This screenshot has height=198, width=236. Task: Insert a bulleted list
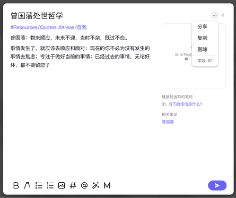[39, 185]
